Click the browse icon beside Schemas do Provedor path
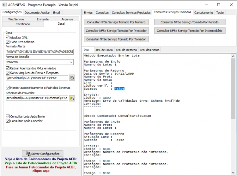Image resolution: width=237 pixels, height=176 pixels. 72,98
